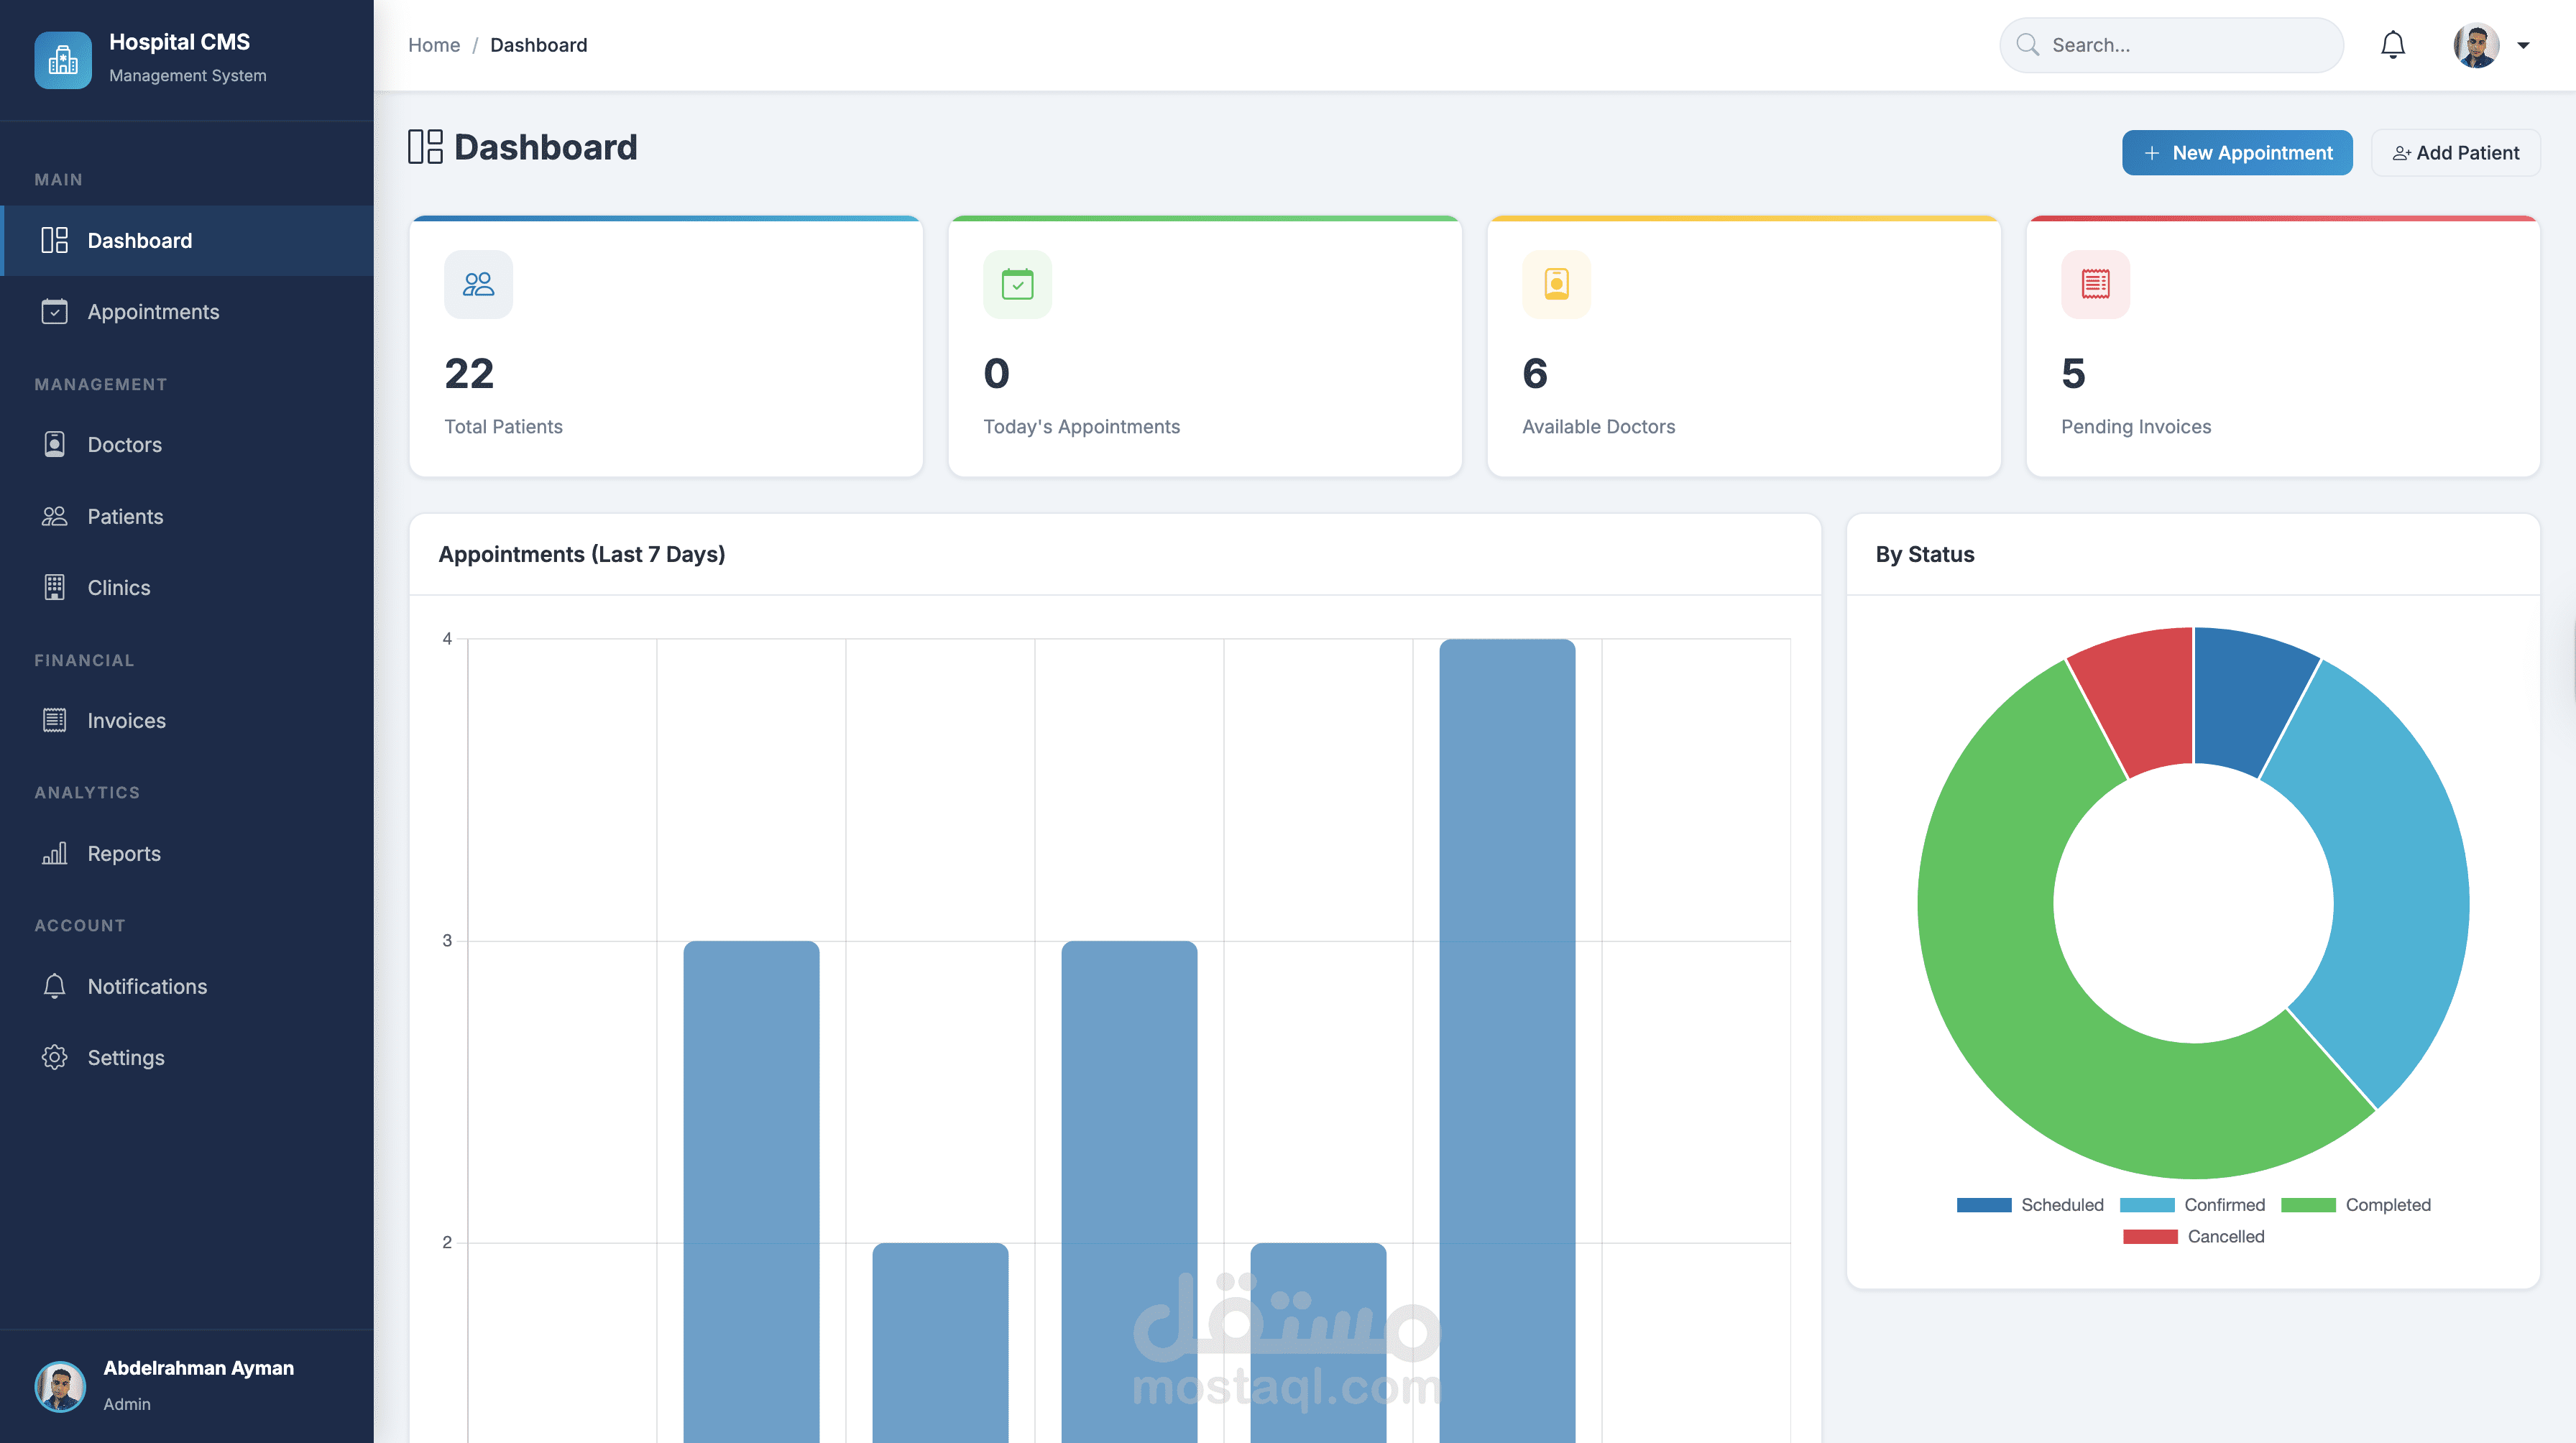Toggle the Scheduled legend swatch
The image size is (2576, 1443).
click(x=1984, y=1205)
